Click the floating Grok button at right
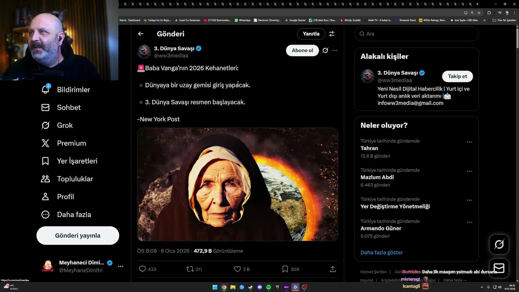The height and width of the screenshot is (292, 519). pyautogui.click(x=499, y=244)
